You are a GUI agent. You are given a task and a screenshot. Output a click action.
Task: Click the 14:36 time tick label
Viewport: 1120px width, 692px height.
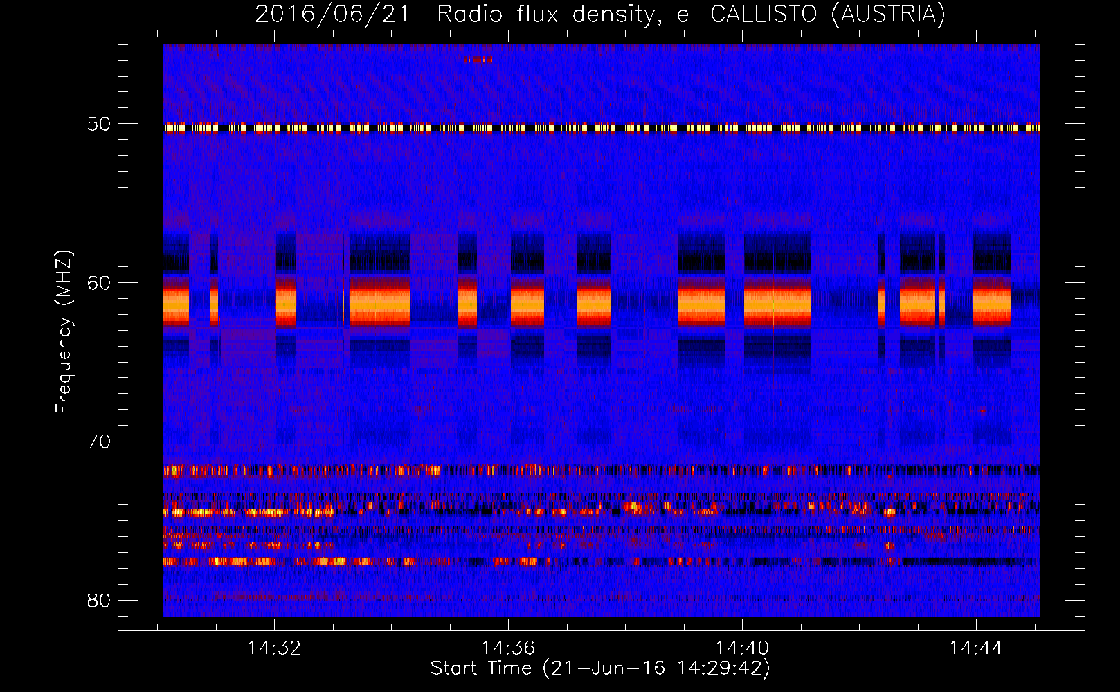[509, 648]
